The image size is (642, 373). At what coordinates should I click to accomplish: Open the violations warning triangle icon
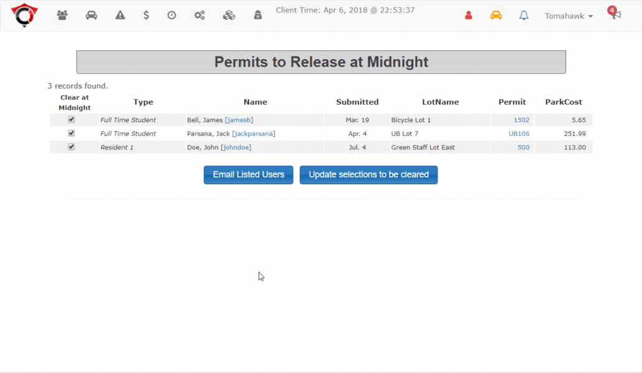[x=120, y=16]
